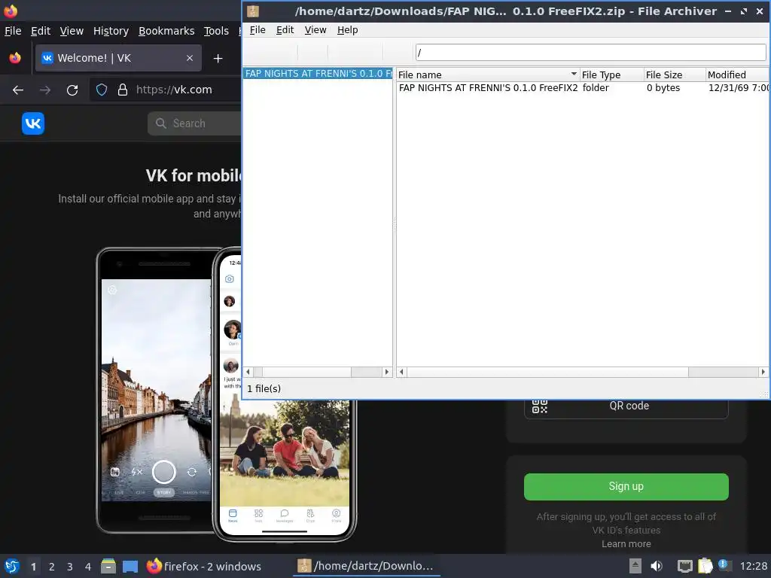Click the show desktop taskbar icon

pyautogui.click(x=130, y=567)
